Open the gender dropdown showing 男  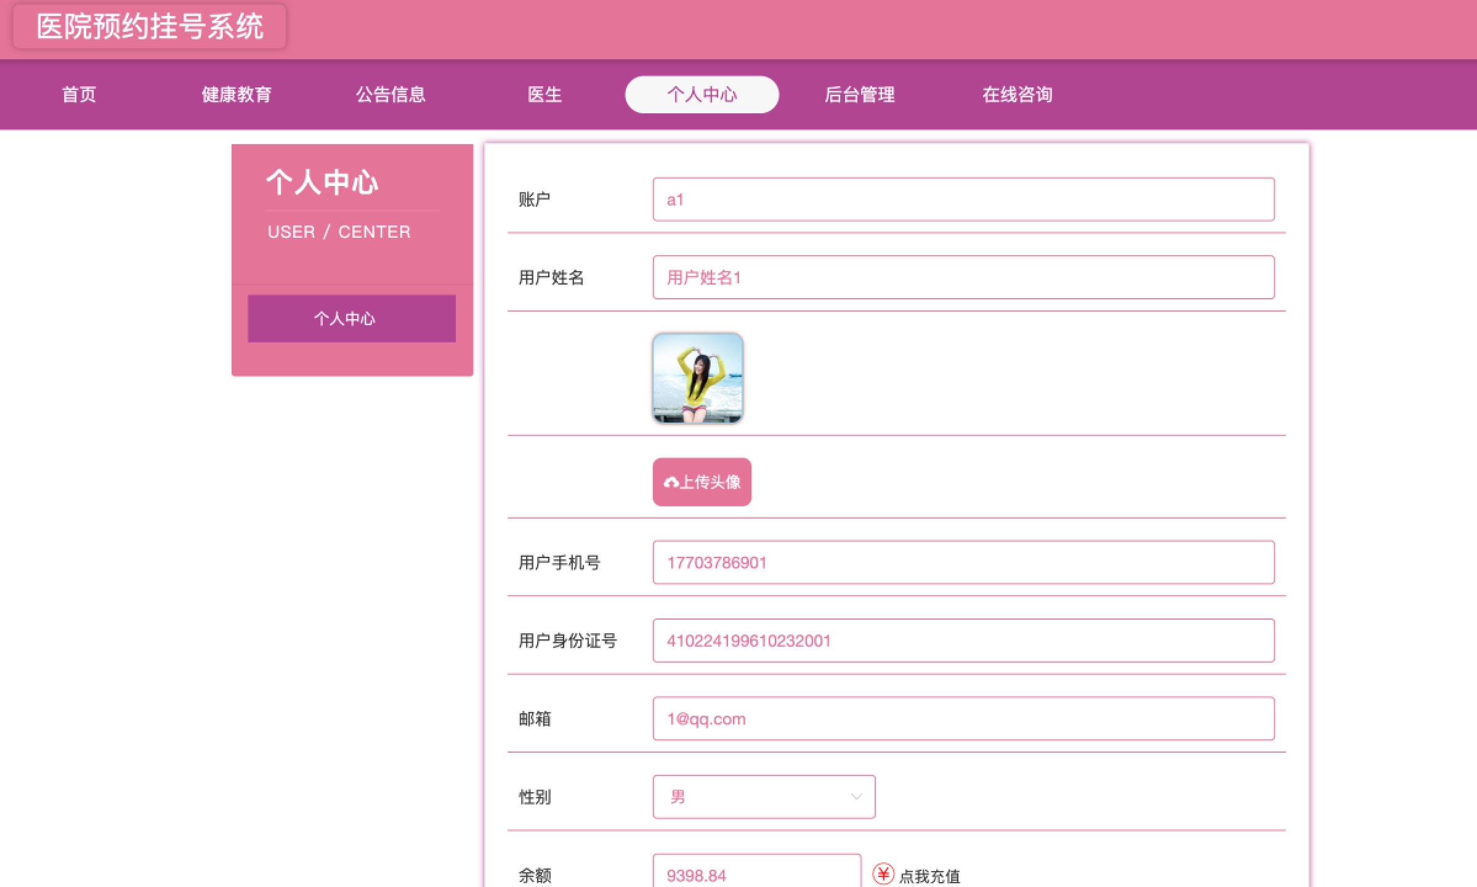764,796
